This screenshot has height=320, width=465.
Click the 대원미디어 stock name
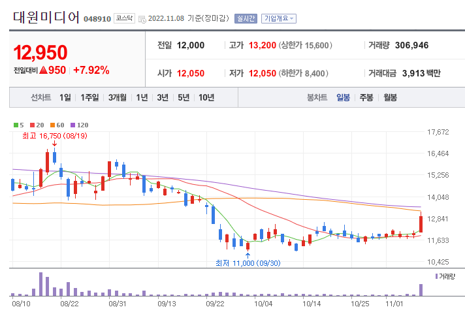coord(46,17)
